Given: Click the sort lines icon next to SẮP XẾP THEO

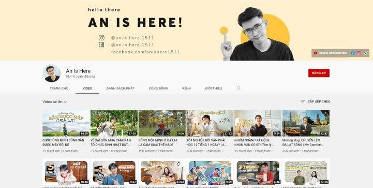Looking at the screenshot, I should click(x=303, y=102).
